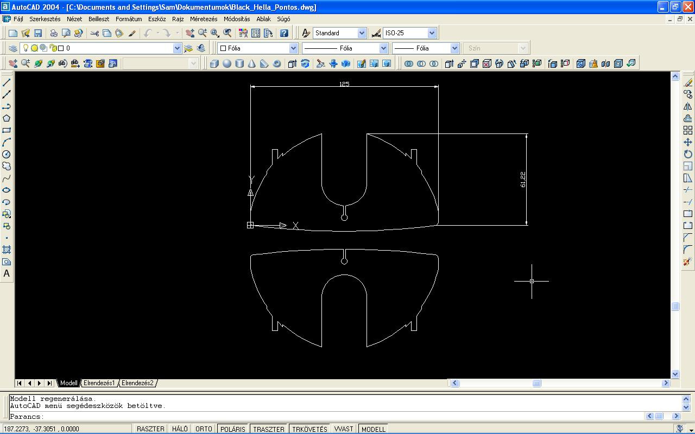This screenshot has width=695, height=434.
Task: Click the Explode tool icon
Action: (x=688, y=261)
